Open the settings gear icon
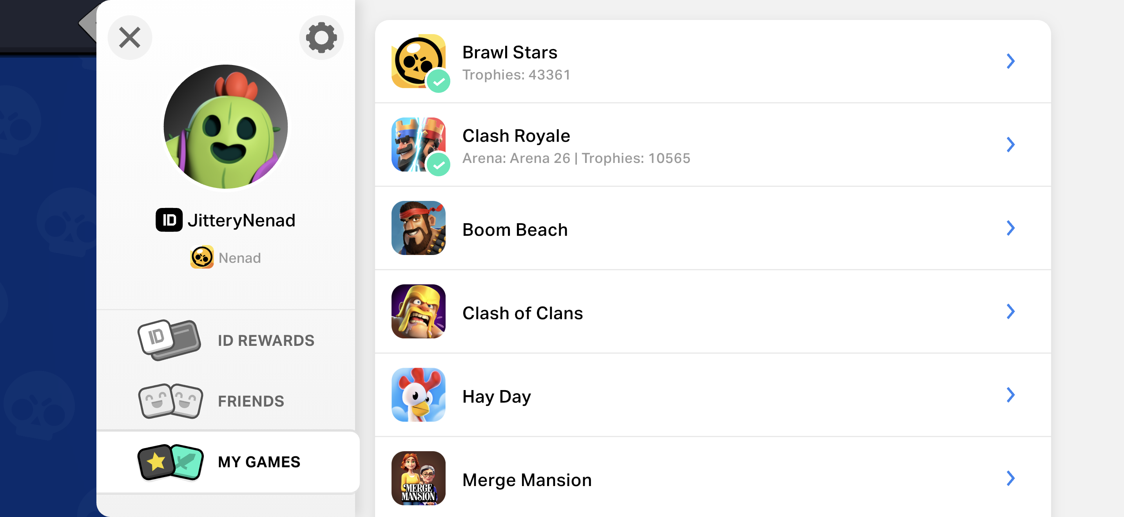 click(321, 38)
